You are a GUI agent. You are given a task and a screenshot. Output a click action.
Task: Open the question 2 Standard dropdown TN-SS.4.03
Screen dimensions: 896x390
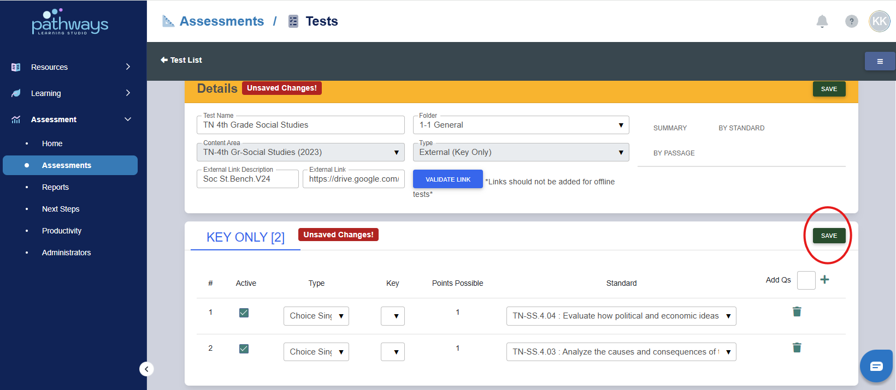(621, 352)
